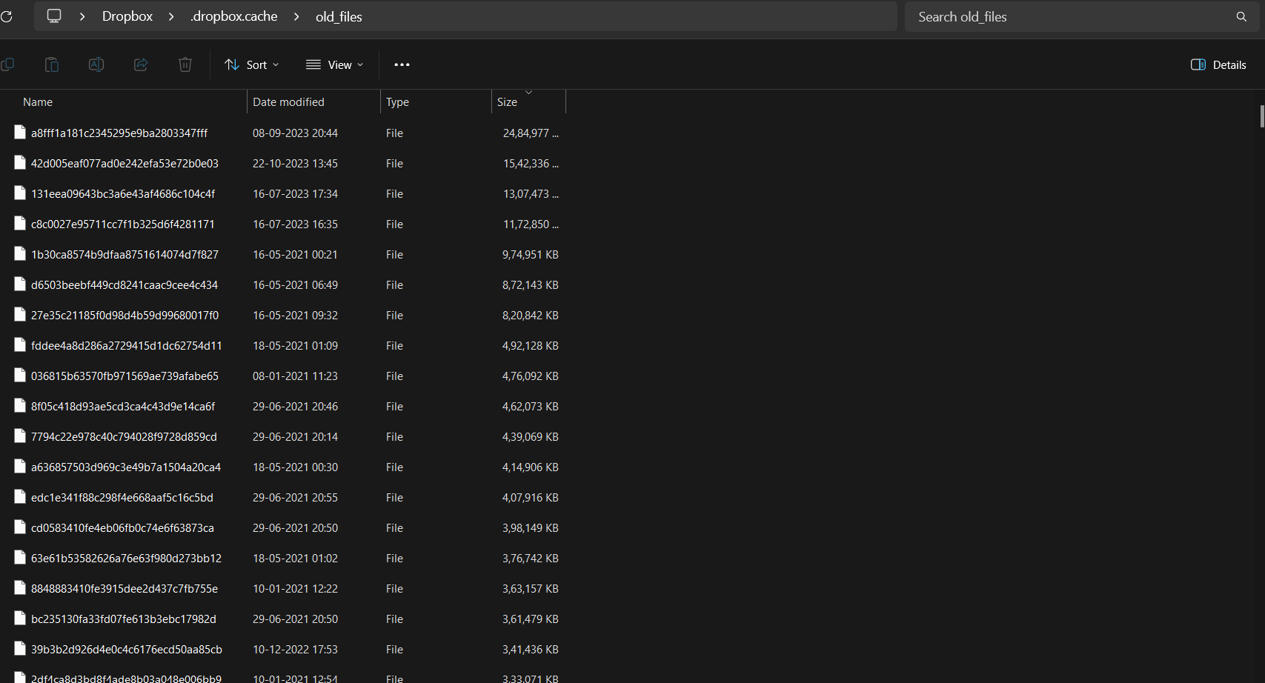Click the magnifier icon in search box

tap(1241, 16)
